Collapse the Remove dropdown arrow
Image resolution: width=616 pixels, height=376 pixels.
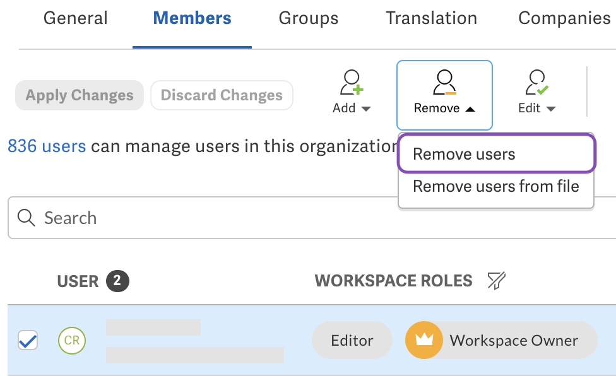[470, 109]
